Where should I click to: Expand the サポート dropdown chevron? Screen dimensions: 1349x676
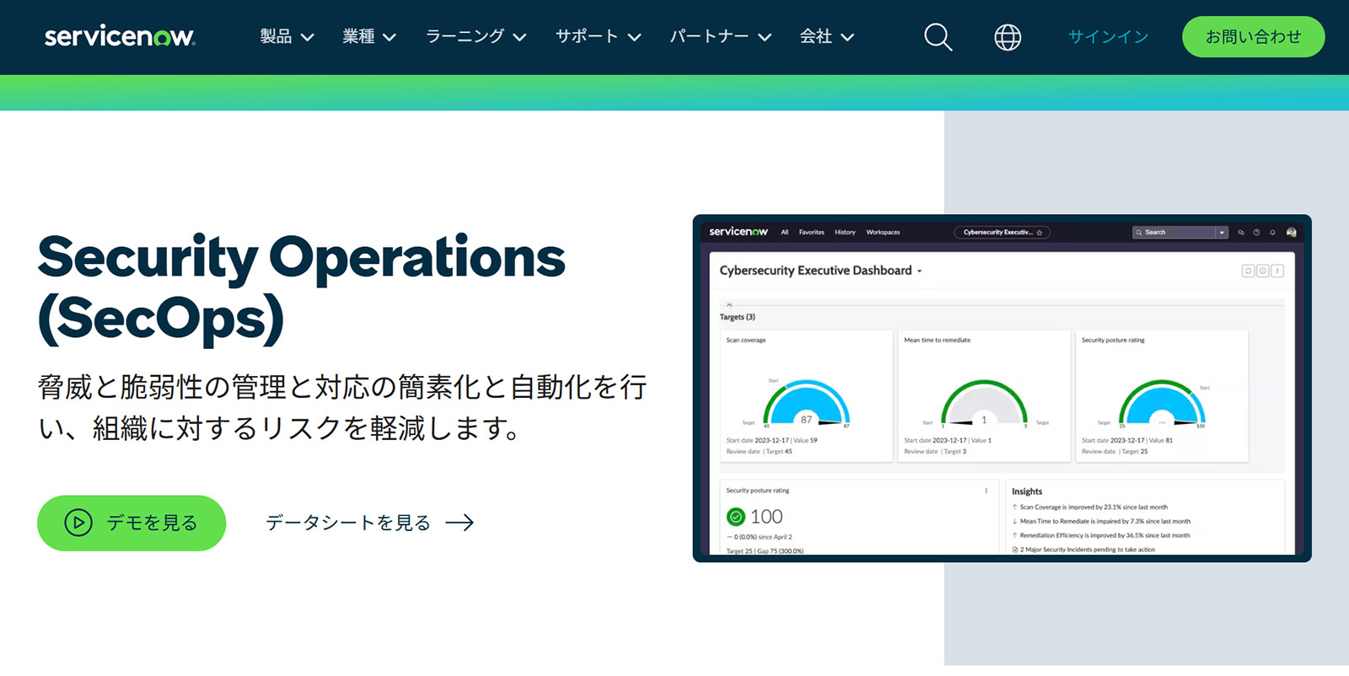[x=635, y=37]
